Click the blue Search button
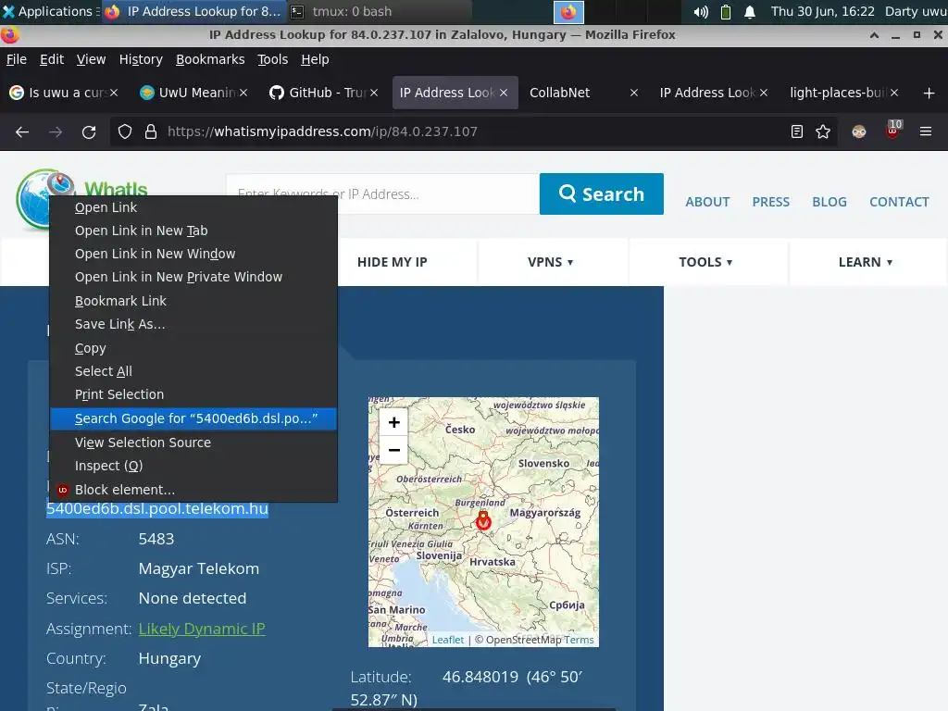 click(601, 194)
